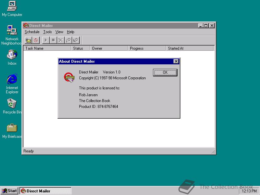The image size is (260, 195).
Task: Select the Recycle Bin desktop icon
Action: [12, 106]
